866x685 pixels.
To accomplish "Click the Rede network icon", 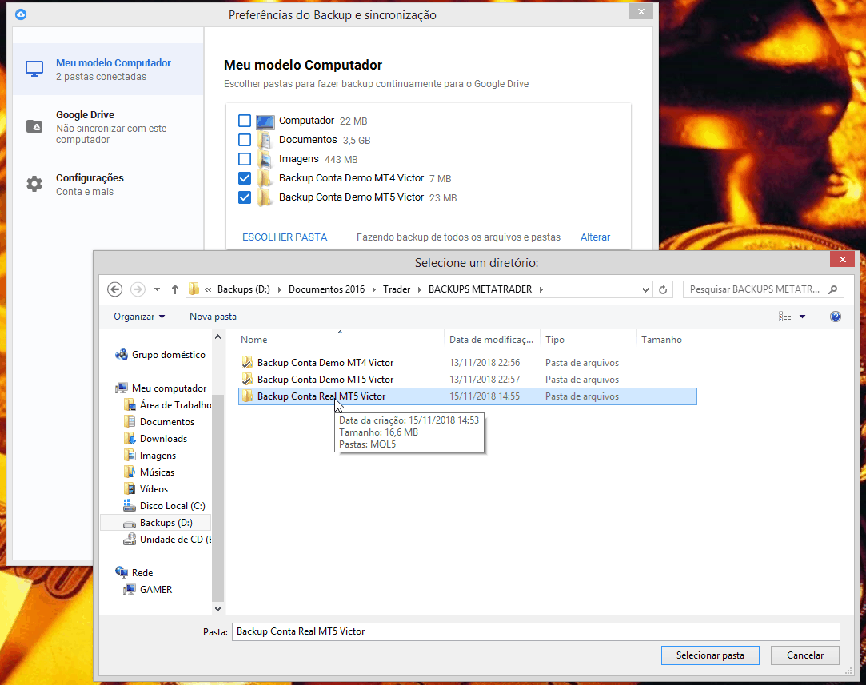I will pos(122,572).
